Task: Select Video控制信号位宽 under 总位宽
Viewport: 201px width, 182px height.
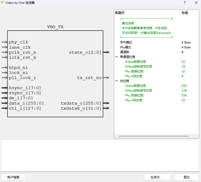Action: [138, 91]
